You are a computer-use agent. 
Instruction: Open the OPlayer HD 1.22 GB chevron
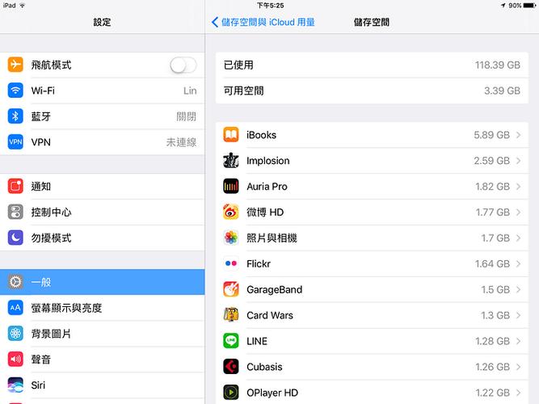[518, 393]
